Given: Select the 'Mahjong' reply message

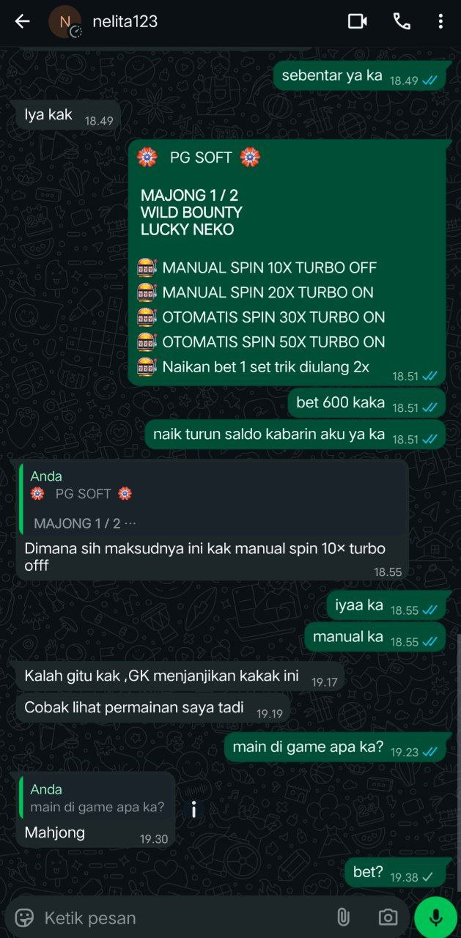Looking at the screenshot, I should coord(95,809).
